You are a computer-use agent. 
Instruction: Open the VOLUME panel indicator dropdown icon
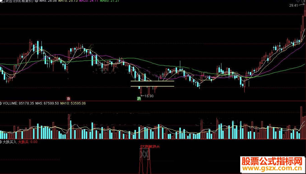1,103
